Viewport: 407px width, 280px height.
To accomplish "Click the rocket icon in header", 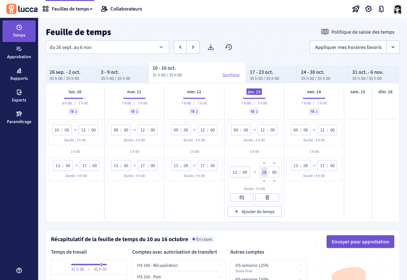I will click(x=356, y=9).
